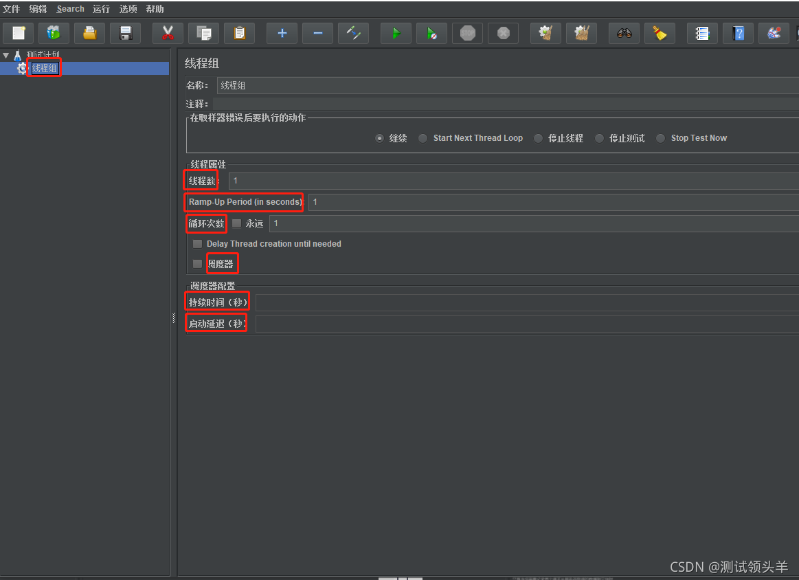Screen dimensions: 799x580
Task: Click the Search binoculars icon
Action: point(624,33)
